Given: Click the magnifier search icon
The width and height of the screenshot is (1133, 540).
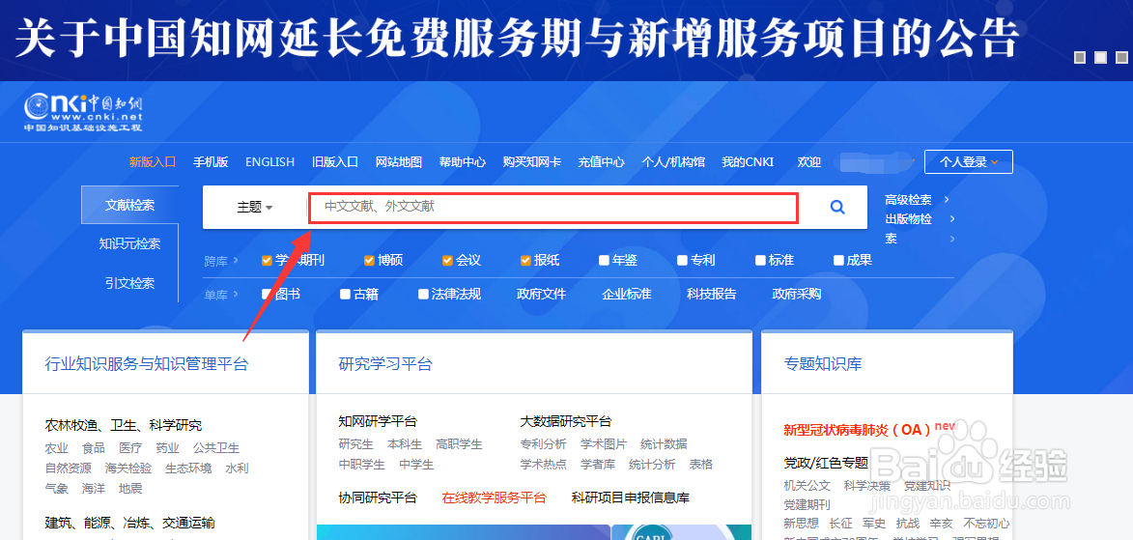Looking at the screenshot, I should coord(836,208).
